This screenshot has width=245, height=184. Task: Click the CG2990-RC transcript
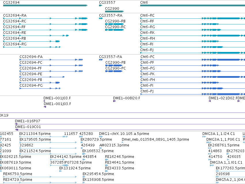[x=114, y=30]
